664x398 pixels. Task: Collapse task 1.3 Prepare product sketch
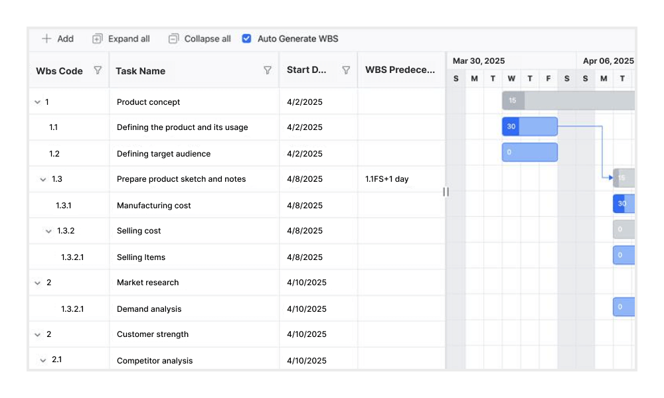(43, 179)
